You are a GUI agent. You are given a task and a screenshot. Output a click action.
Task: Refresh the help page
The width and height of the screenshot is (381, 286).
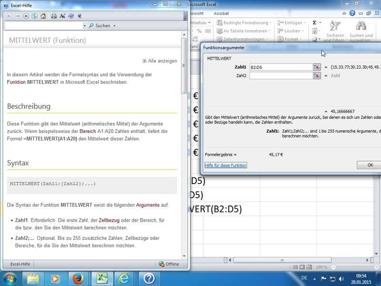coord(34,16)
